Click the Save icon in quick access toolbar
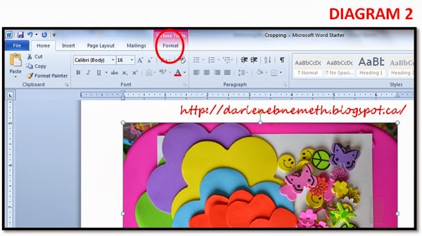The width and height of the screenshot is (422, 236). pyautogui.click(x=21, y=35)
